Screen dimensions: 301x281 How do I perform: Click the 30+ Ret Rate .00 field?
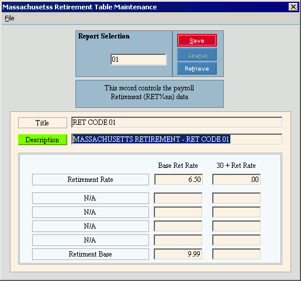point(236,179)
